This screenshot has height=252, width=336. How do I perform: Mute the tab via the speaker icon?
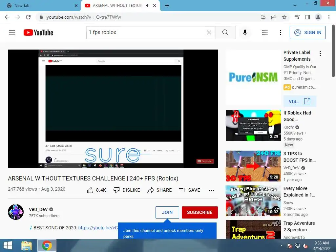[x=147, y=6]
